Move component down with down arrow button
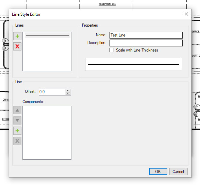The width and height of the screenshot is (200, 187). point(17,120)
